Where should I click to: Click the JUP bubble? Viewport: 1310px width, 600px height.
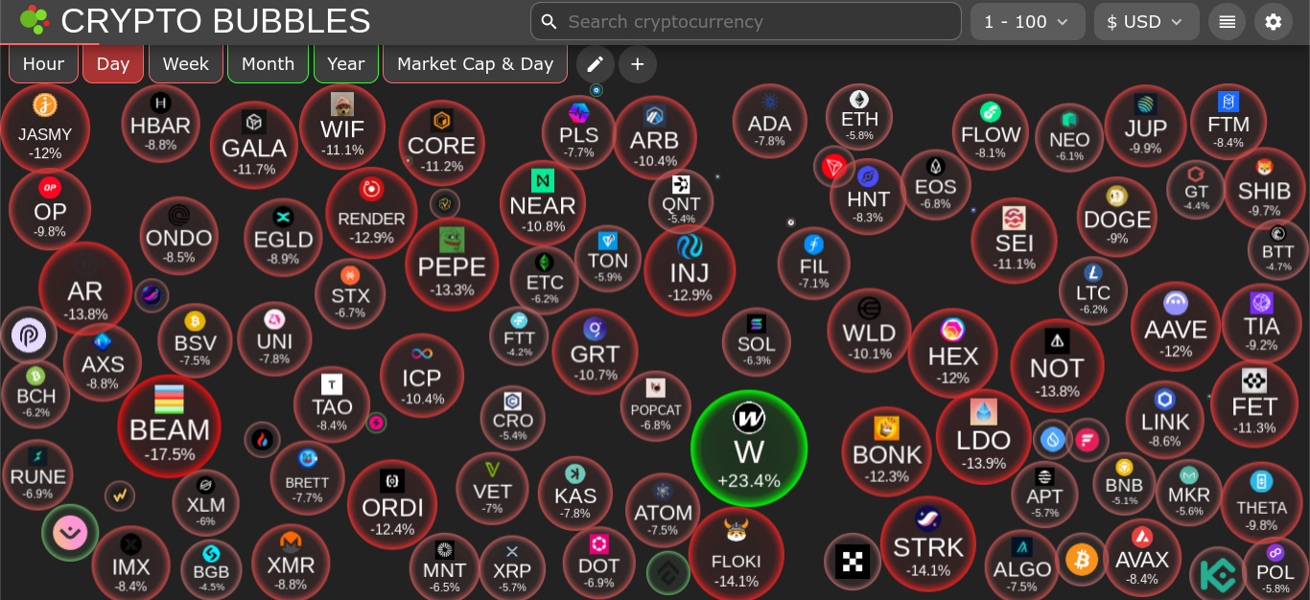click(x=1146, y=126)
